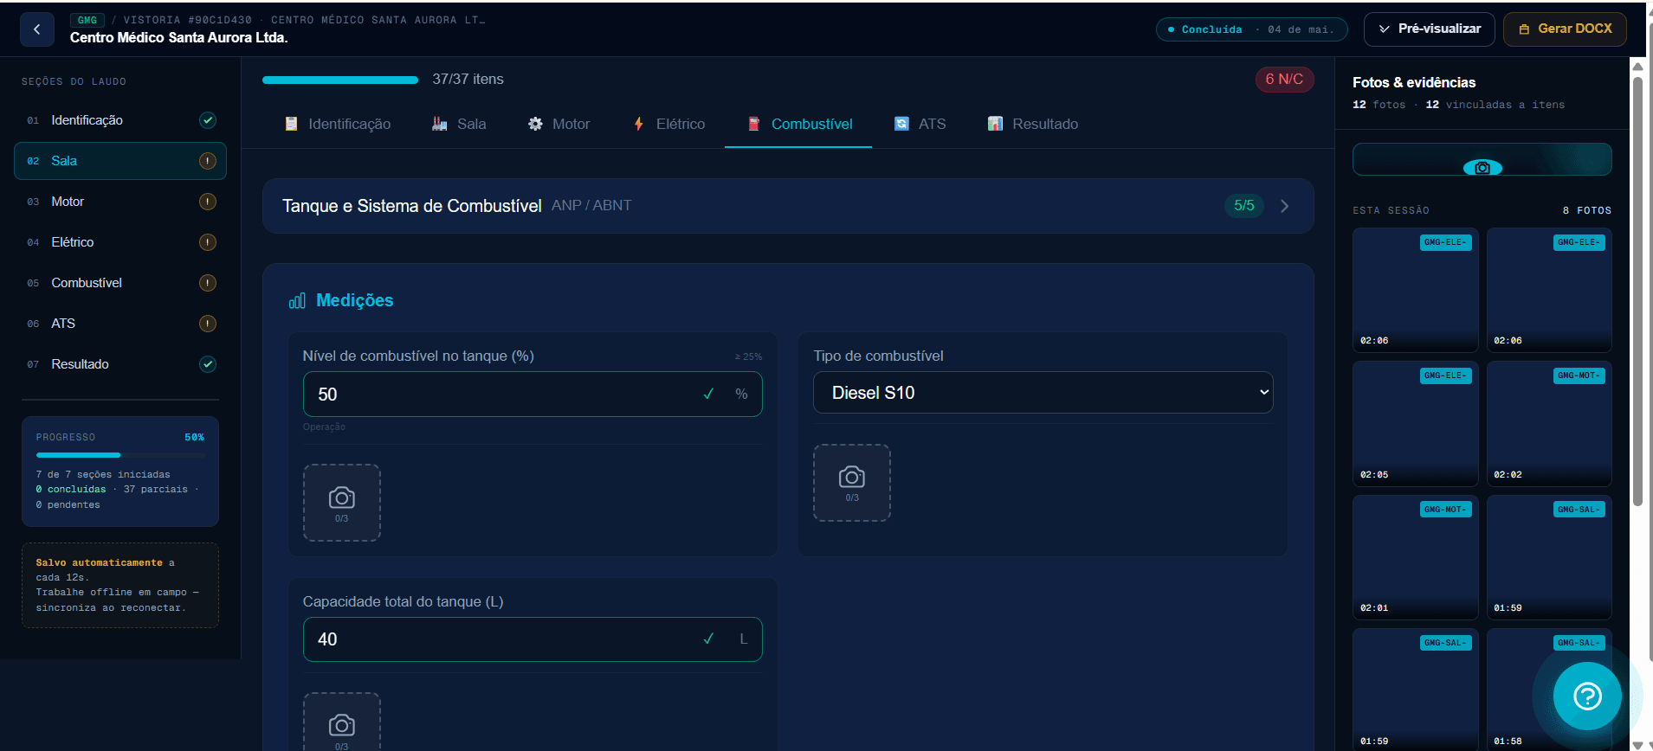Image resolution: width=1653 pixels, height=751 pixels.
Task: Select 02 Sala in the sections sidebar
Action: tap(120, 161)
